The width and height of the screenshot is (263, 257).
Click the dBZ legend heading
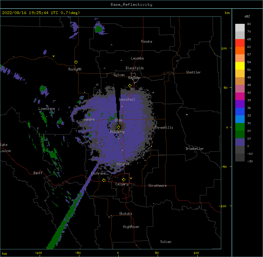tap(247, 16)
